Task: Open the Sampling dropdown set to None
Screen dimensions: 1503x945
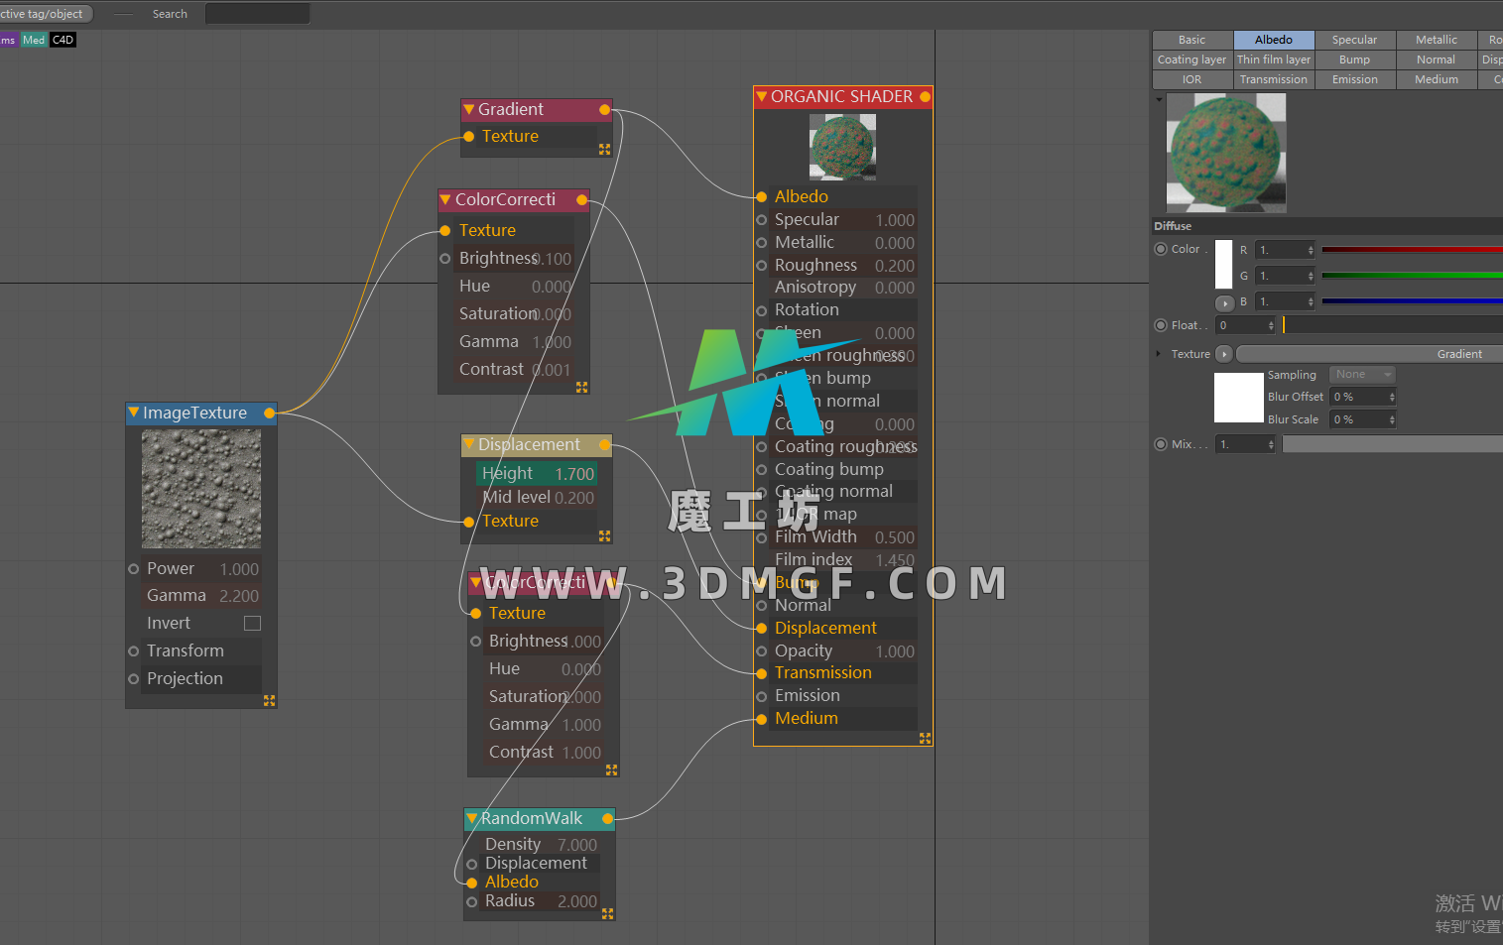Action: pos(1361,375)
